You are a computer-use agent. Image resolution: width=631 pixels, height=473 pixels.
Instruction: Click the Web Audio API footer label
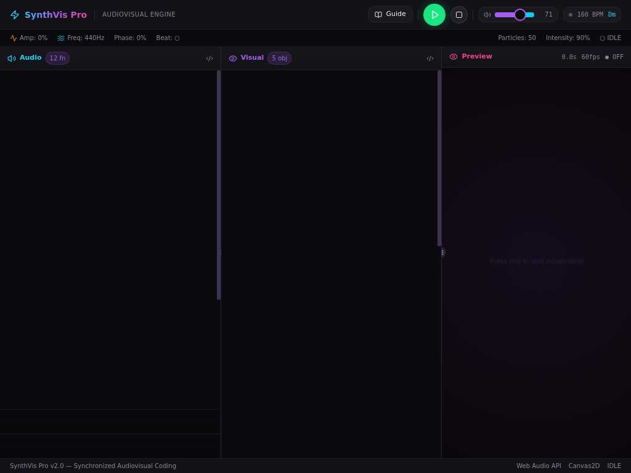tap(539, 466)
